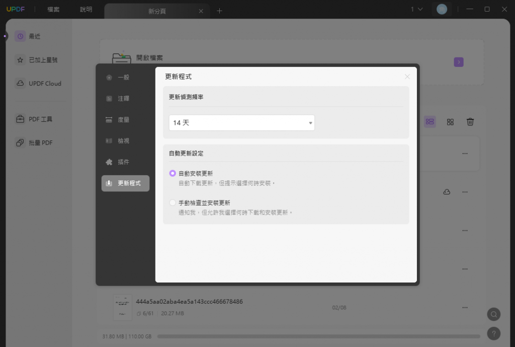Click the 02/08 date of the file
This screenshot has height=347, width=515.
pyautogui.click(x=339, y=308)
